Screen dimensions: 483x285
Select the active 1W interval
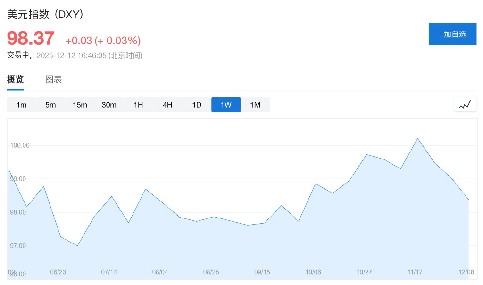[x=226, y=105]
